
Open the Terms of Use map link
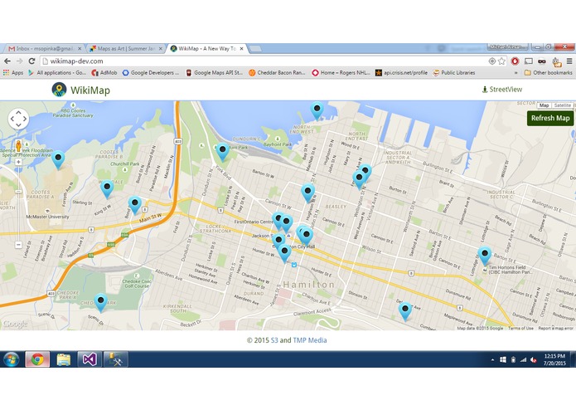520,328
